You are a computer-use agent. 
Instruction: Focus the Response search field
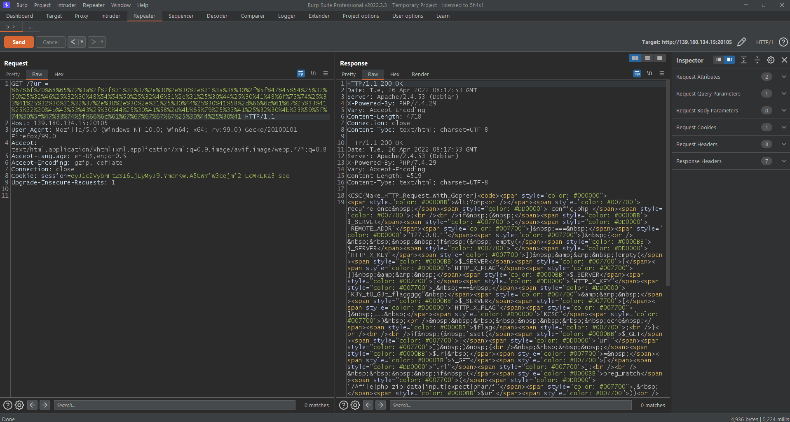click(511, 405)
